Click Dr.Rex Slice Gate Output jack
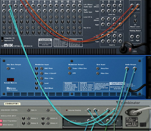Screen dimensions: 151x131 click(8, 68)
